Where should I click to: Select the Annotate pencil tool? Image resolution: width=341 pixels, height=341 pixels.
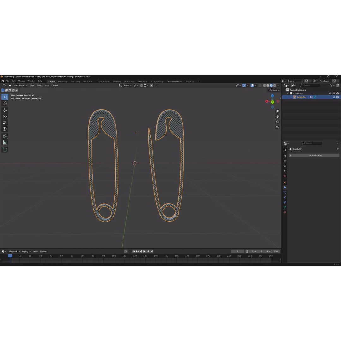pos(4,136)
